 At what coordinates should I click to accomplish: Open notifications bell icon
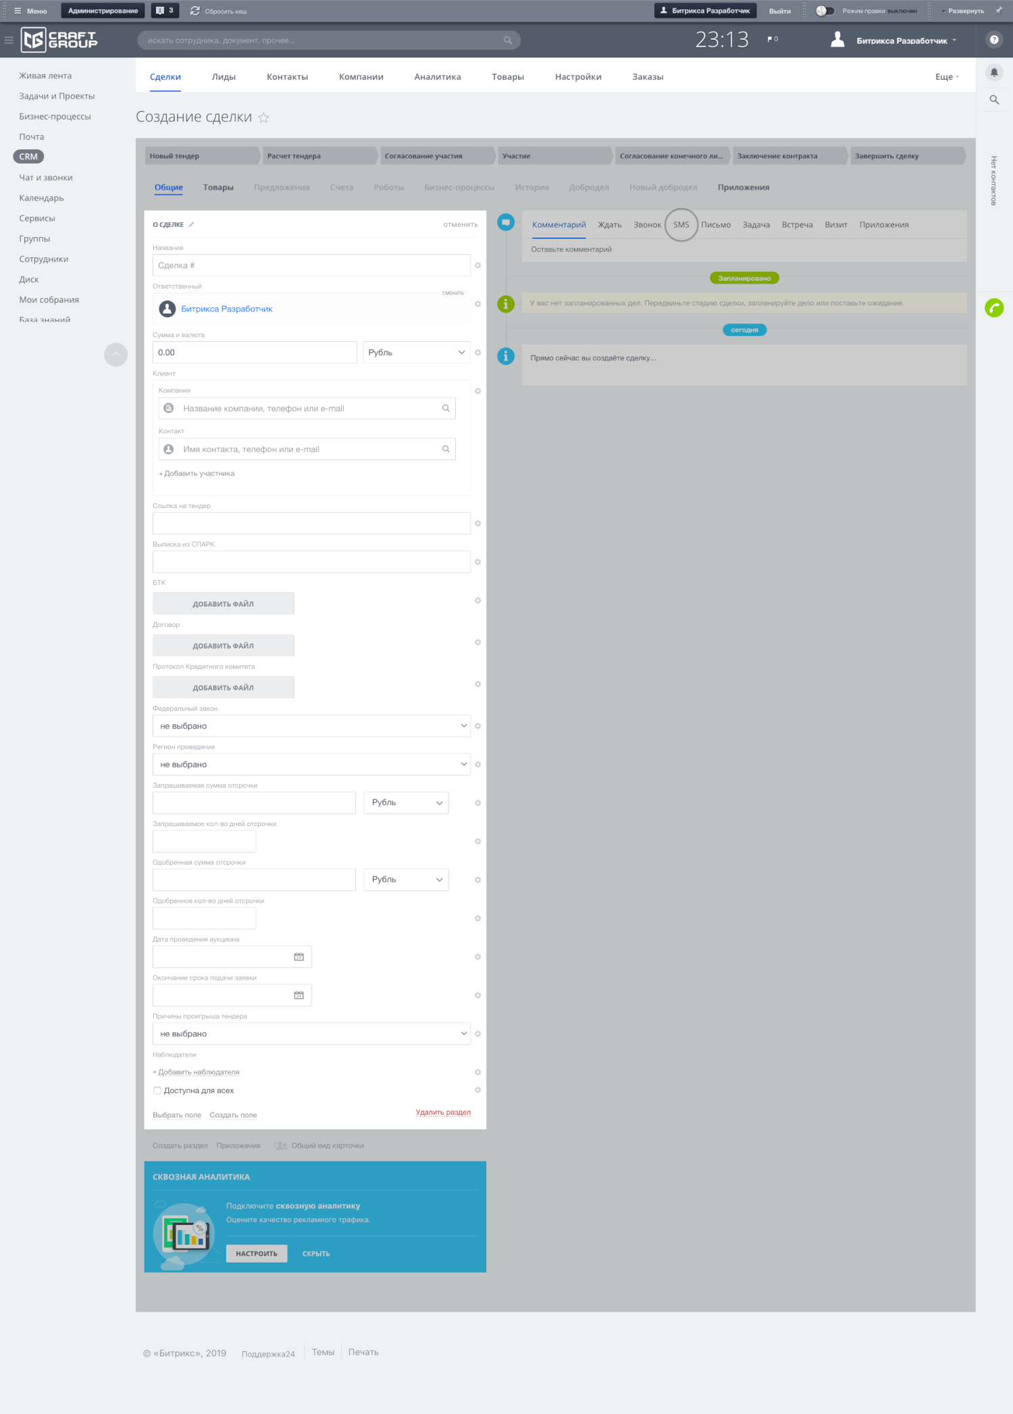pyautogui.click(x=994, y=72)
